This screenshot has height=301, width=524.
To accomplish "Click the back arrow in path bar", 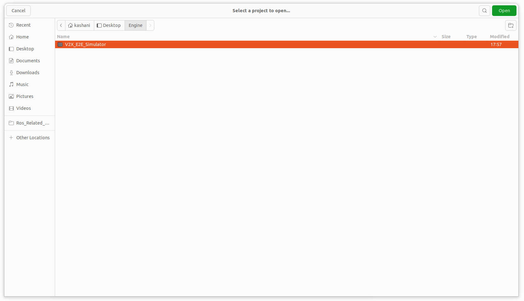I will [61, 25].
